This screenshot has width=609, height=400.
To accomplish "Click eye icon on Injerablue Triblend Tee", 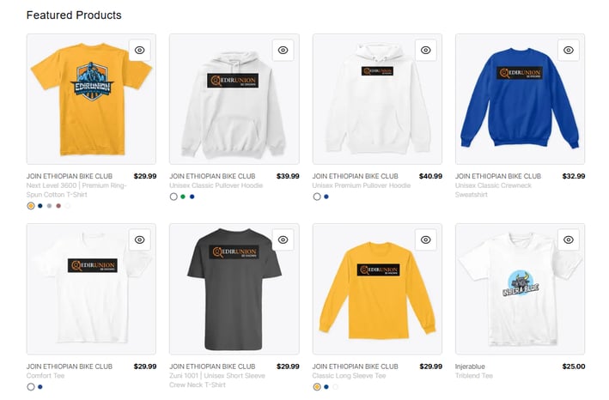I will pos(569,239).
